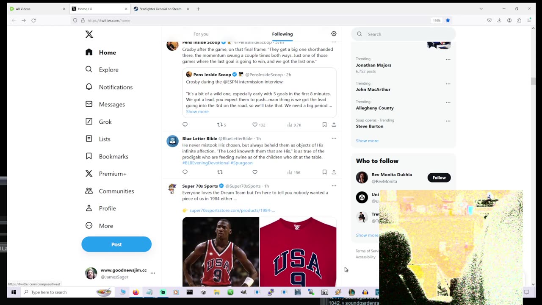Reload the current page
542x305 pixels.
pyautogui.click(x=33, y=20)
